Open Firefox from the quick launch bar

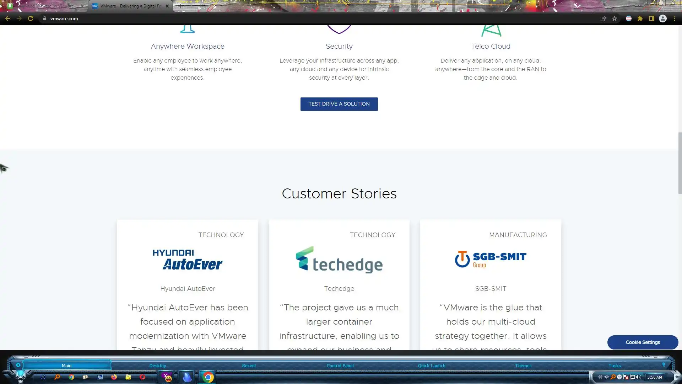(x=114, y=377)
